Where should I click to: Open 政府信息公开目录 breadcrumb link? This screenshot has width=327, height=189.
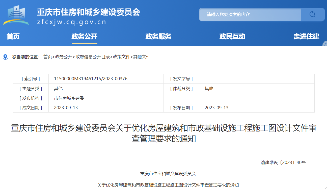tap(93, 57)
